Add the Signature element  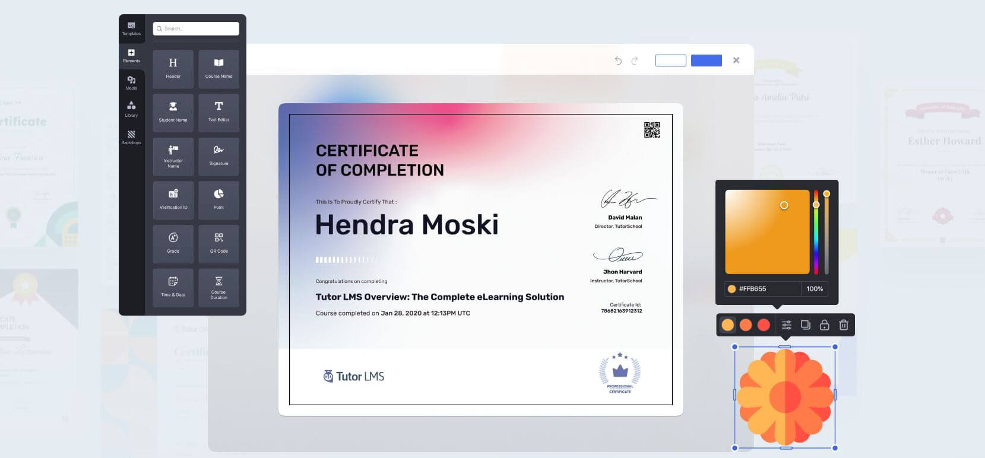[218, 157]
